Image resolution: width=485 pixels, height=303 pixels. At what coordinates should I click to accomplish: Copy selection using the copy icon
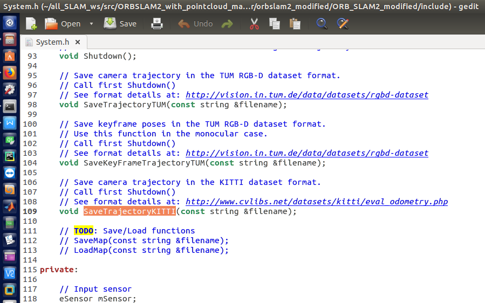275,24
